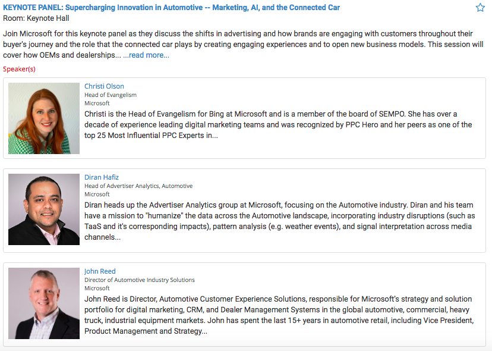Click Diran Hafiz's headshot photo
Screen dimensions: 492x351
44,209
